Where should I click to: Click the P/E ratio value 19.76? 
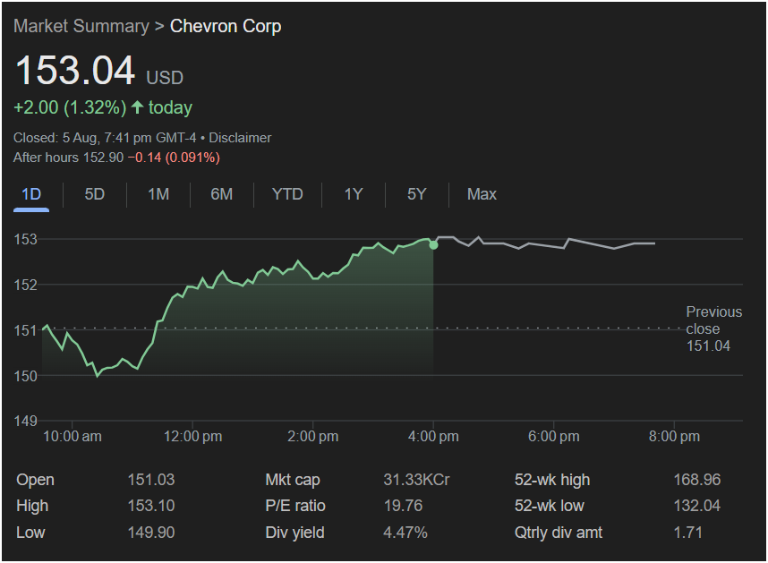pyautogui.click(x=403, y=506)
